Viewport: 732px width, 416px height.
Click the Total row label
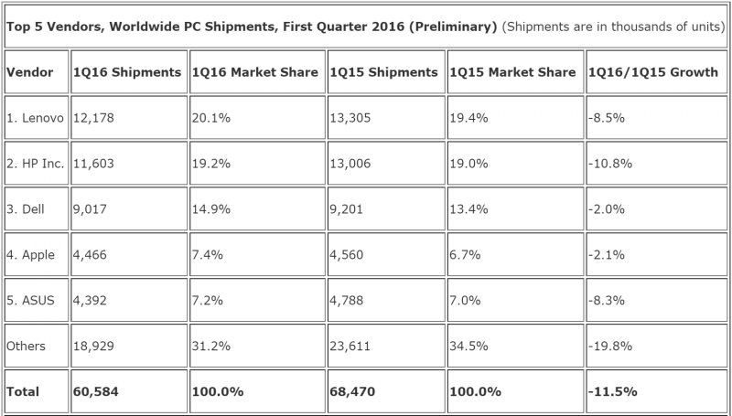25,391
